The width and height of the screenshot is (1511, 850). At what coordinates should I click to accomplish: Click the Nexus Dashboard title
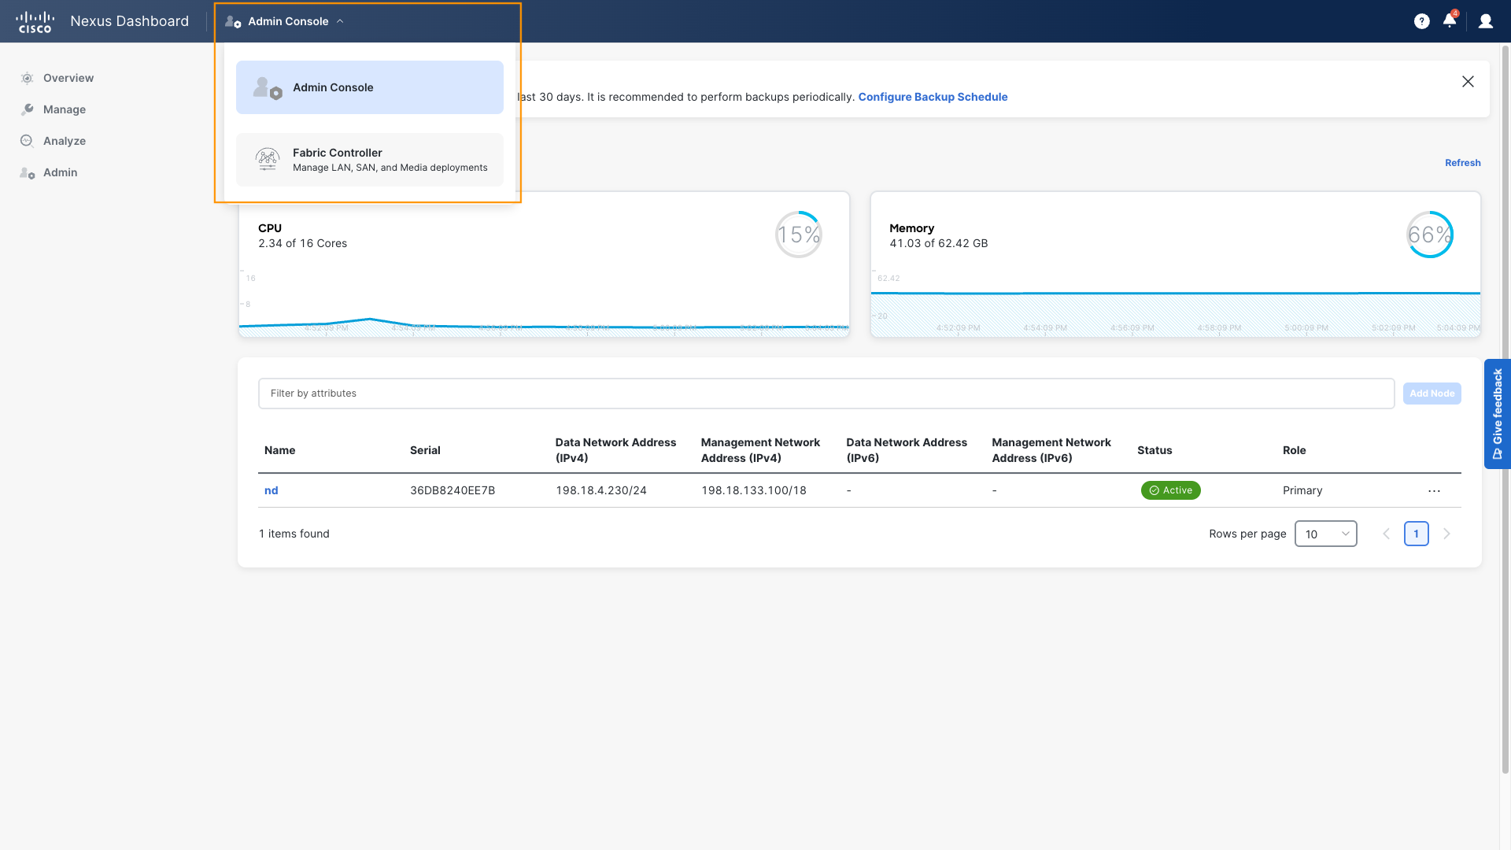click(x=130, y=21)
